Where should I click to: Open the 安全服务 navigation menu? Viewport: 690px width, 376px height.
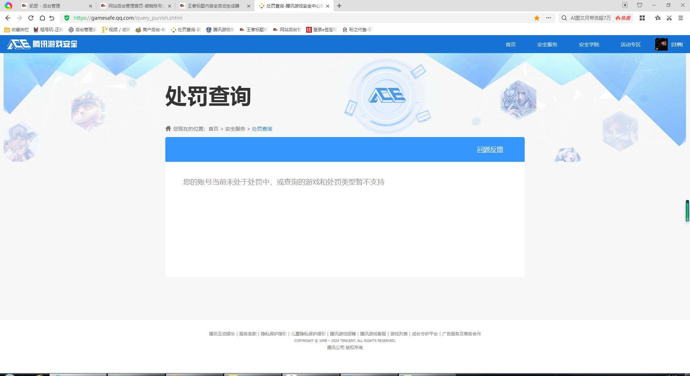point(547,44)
